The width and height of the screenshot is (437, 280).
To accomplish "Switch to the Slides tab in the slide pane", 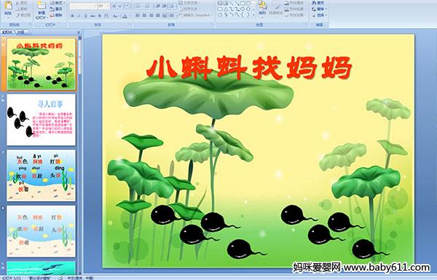I will coord(7,32).
